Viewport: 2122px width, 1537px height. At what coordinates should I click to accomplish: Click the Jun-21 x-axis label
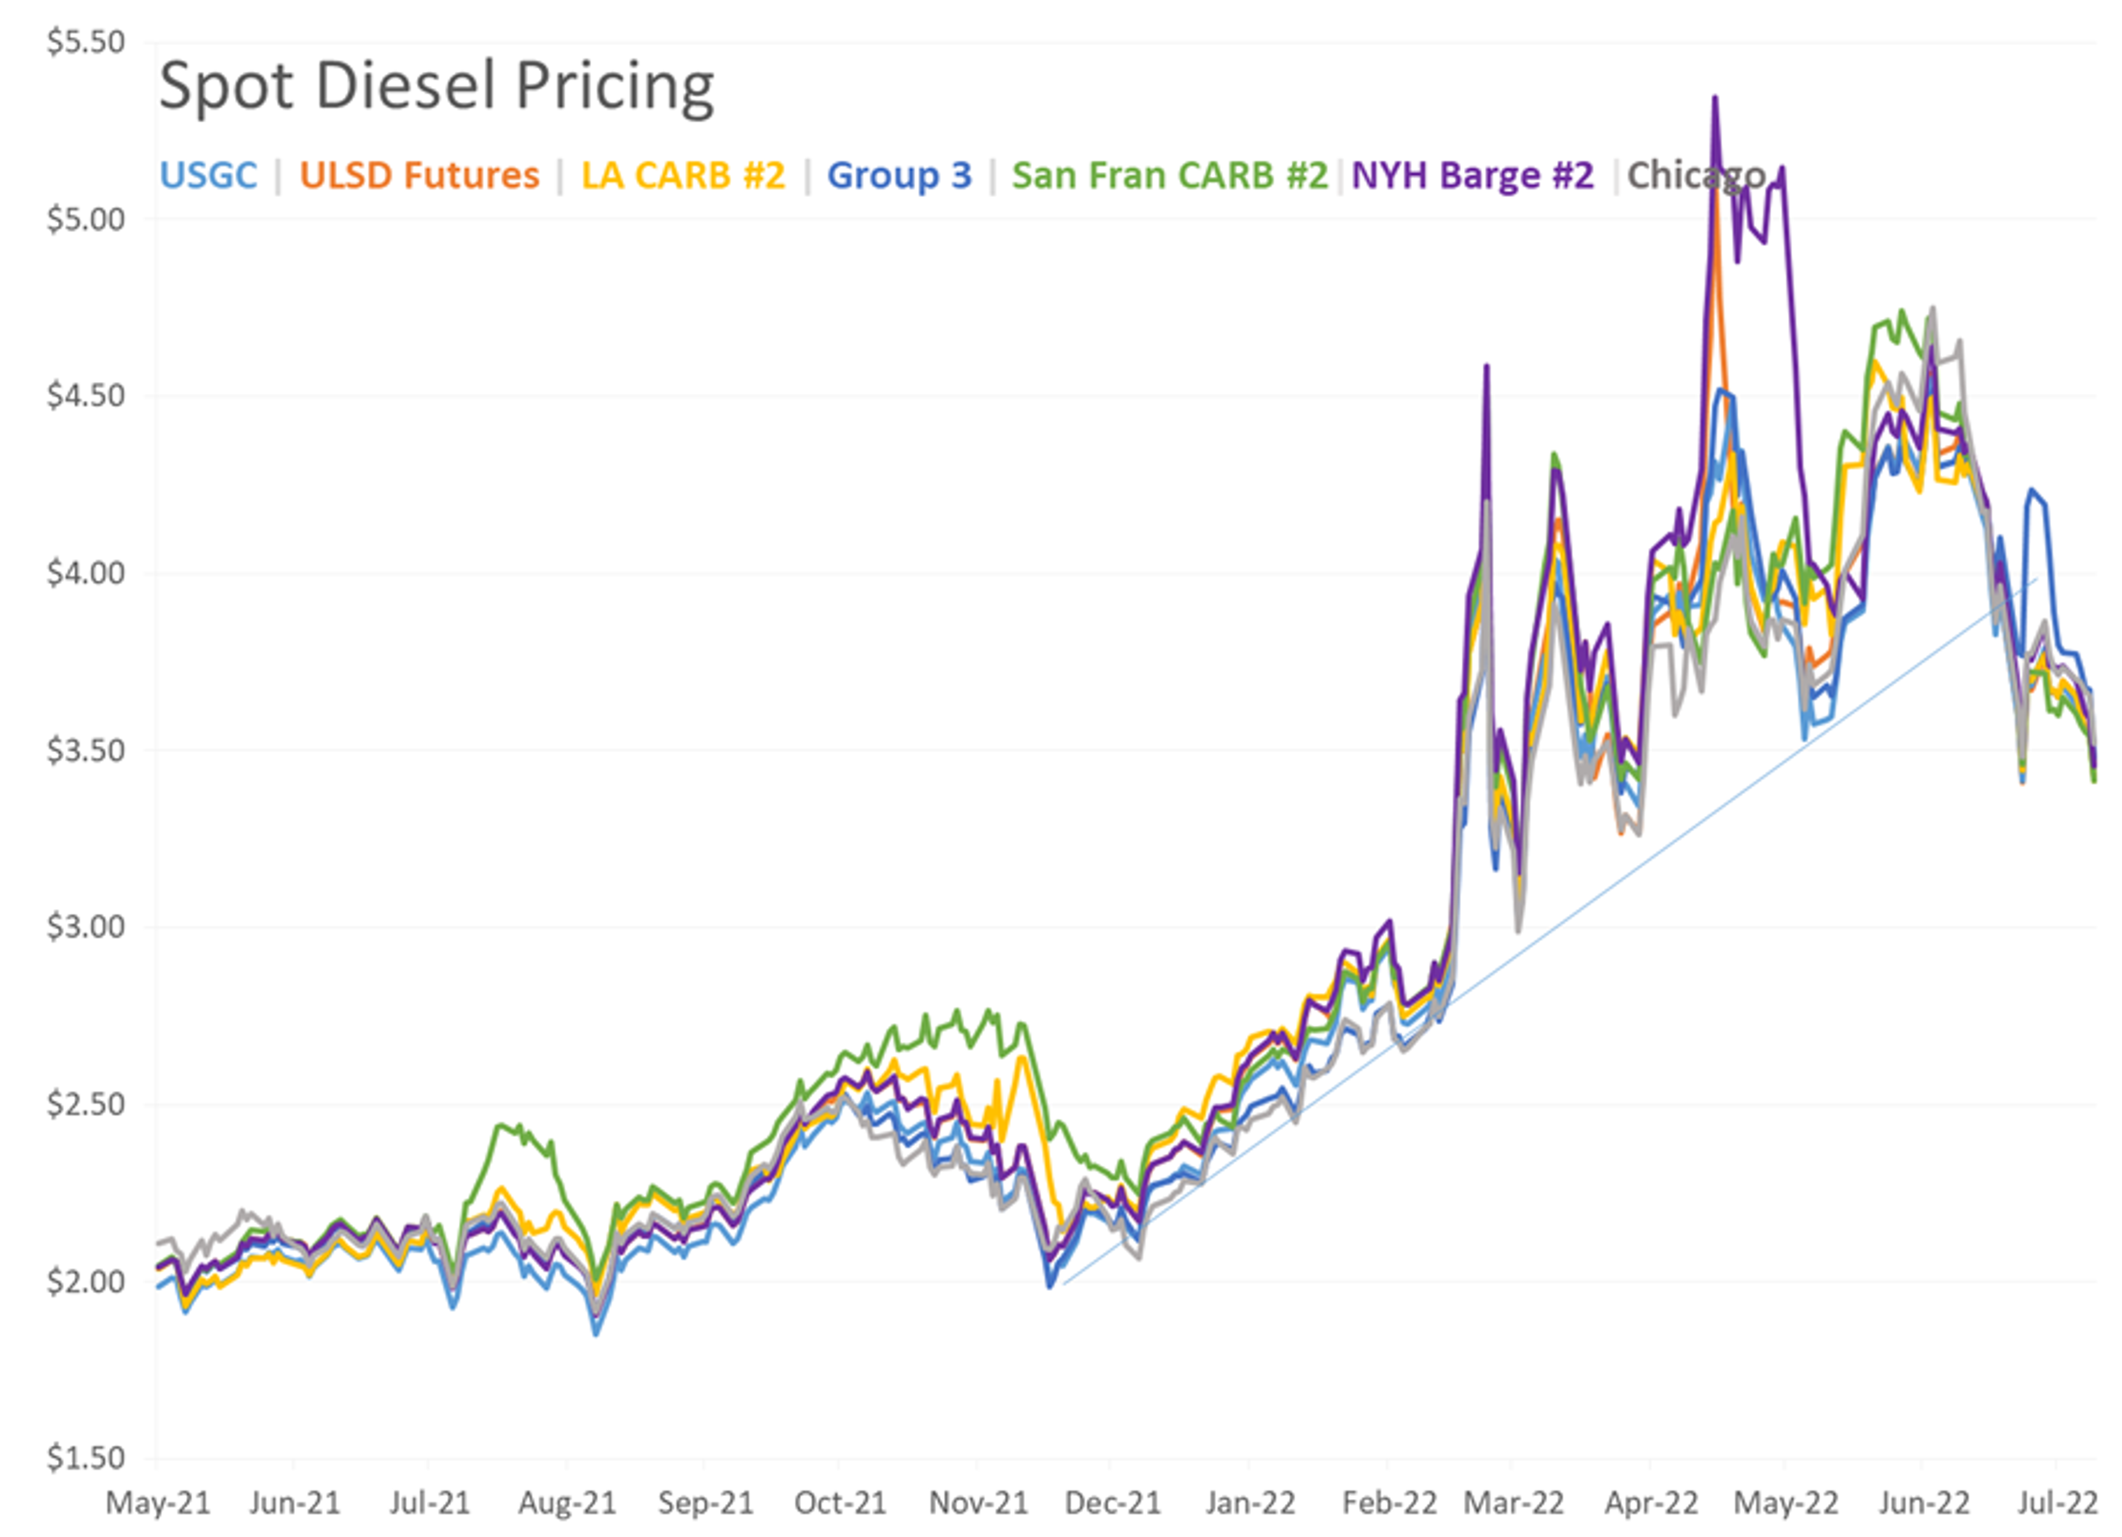(295, 1503)
